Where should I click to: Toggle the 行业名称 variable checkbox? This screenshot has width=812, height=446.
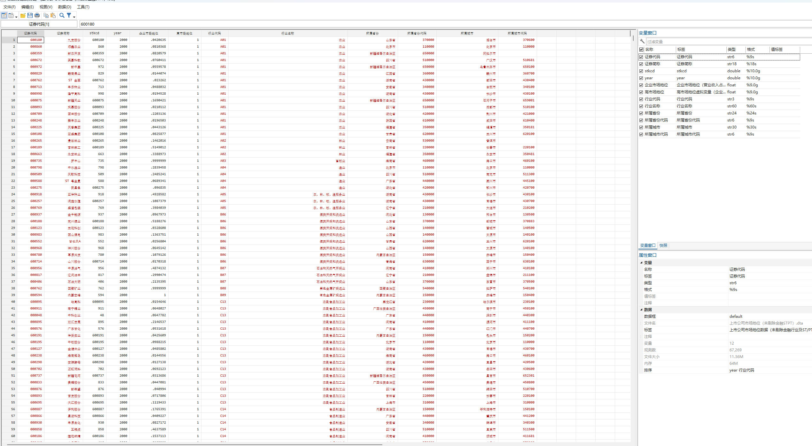(641, 106)
